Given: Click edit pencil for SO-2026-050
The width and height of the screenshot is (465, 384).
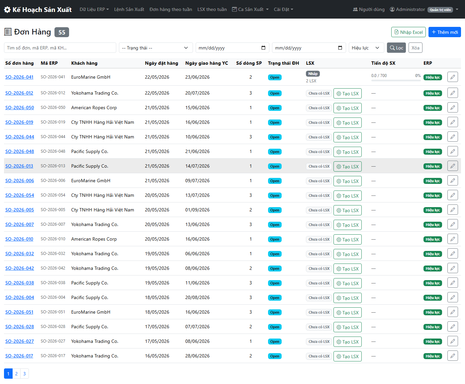Looking at the screenshot, I should (452, 108).
